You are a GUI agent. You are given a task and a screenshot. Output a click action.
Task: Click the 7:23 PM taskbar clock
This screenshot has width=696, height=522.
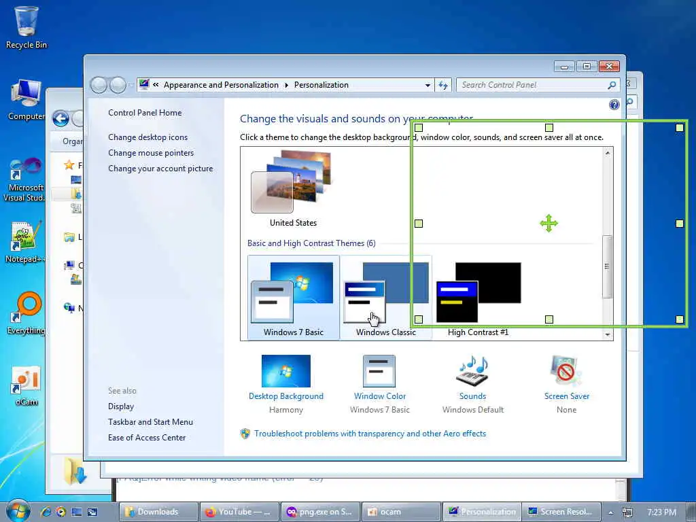661,512
